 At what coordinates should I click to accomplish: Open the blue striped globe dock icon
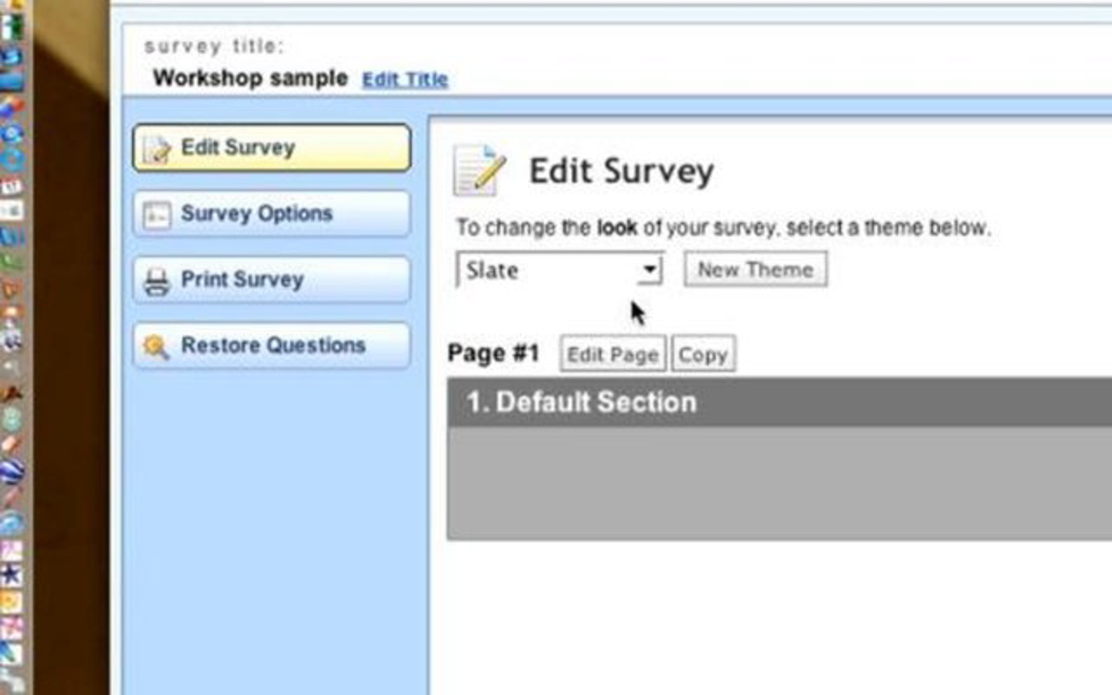[12, 471]
